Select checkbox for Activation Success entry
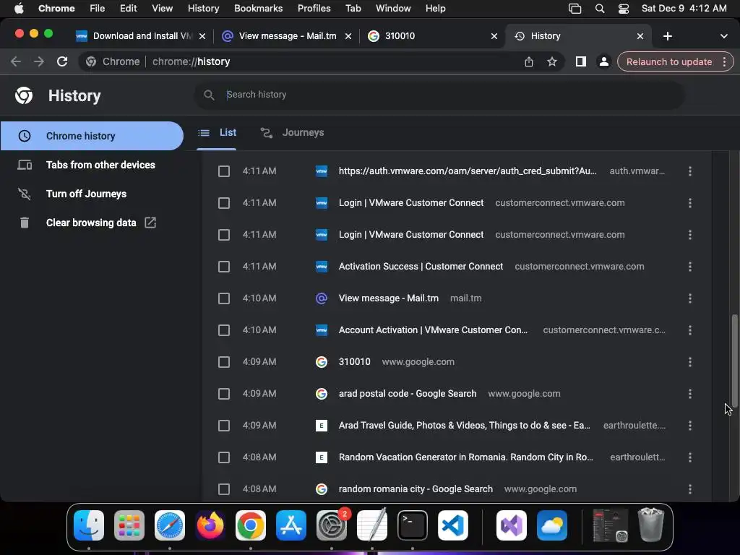The width and height of the screenshot is (740, 555). click(224, 267)
